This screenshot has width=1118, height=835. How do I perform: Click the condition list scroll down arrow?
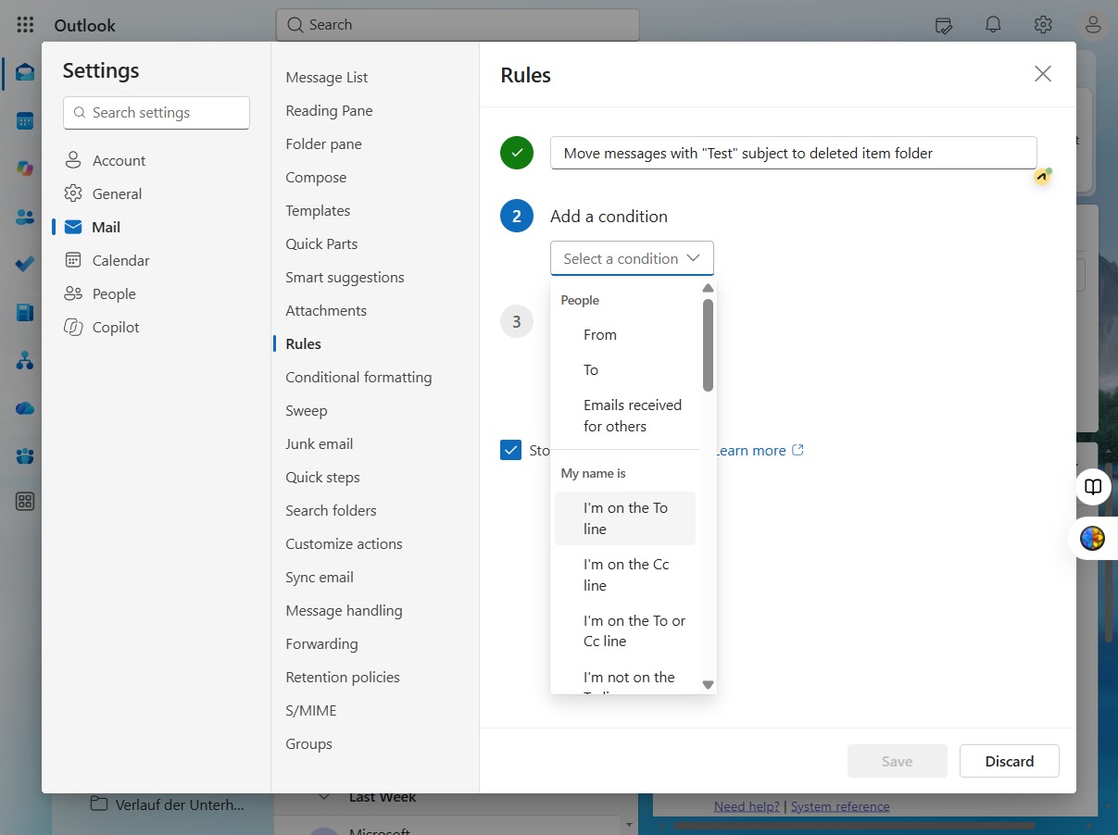pos(708,685)
